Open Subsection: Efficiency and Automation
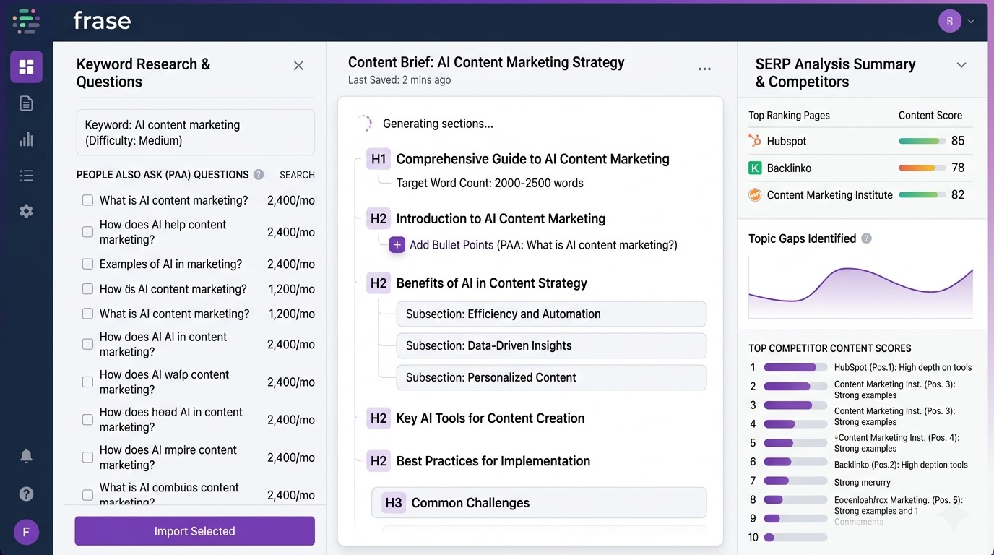 [x=551, y=314]
